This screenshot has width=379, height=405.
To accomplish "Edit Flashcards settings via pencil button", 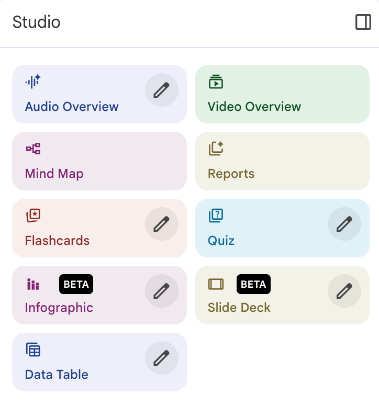I will point(161,224).
